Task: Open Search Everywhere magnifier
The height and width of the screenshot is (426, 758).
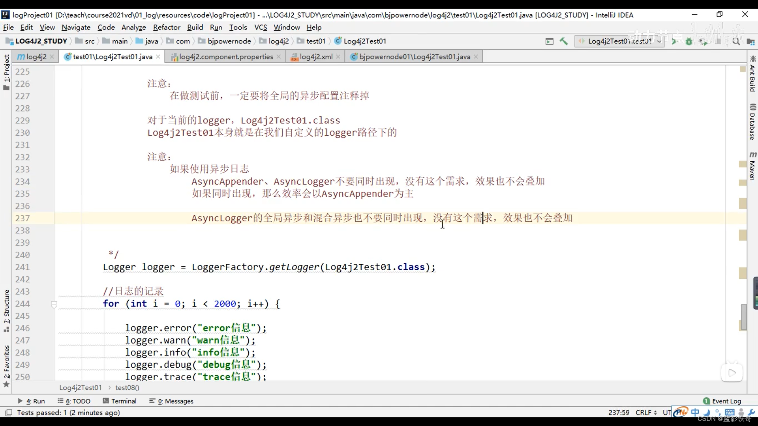Action: tap(736, 41)
